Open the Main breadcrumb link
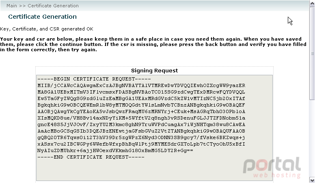315x183 pixels. pos(12,6)
